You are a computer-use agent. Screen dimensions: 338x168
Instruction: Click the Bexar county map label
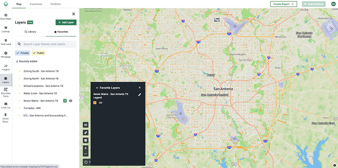[x=211, y=75]
